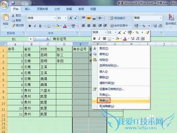Apply font color red A in ribbon
Screen dimensions: 177x133
65,26
